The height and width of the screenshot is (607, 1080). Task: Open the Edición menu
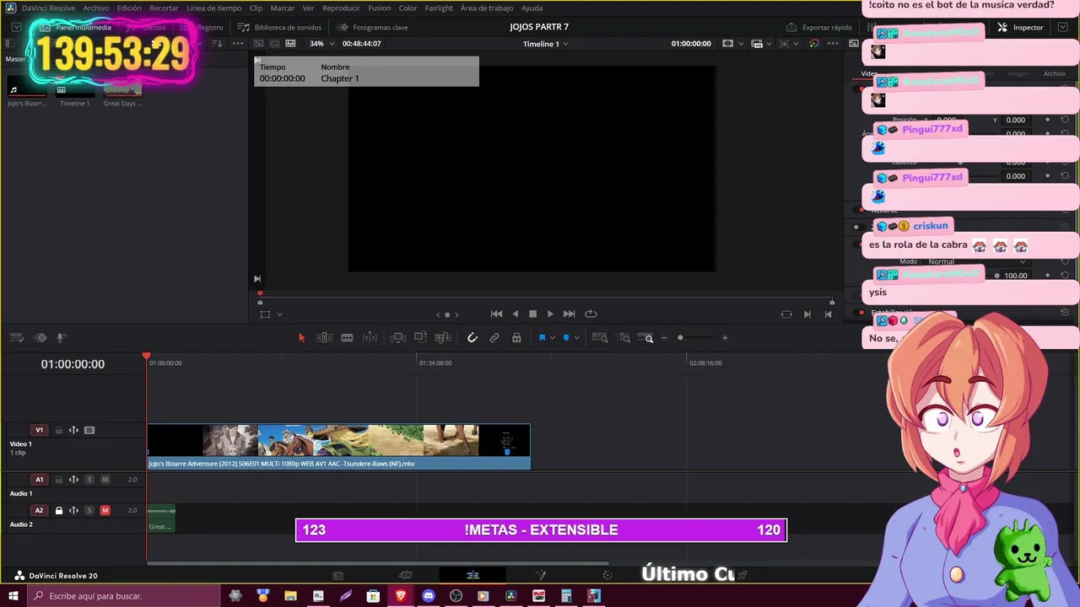(129, 8)
